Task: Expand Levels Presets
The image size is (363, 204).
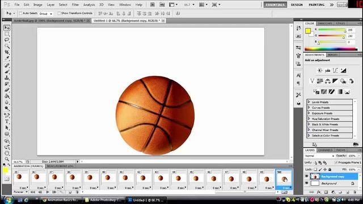Action: click(x=309, y=102)
